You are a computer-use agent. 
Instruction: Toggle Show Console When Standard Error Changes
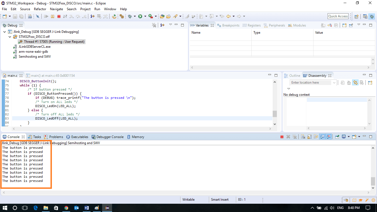pyautogui.click(x=329, y=137)
